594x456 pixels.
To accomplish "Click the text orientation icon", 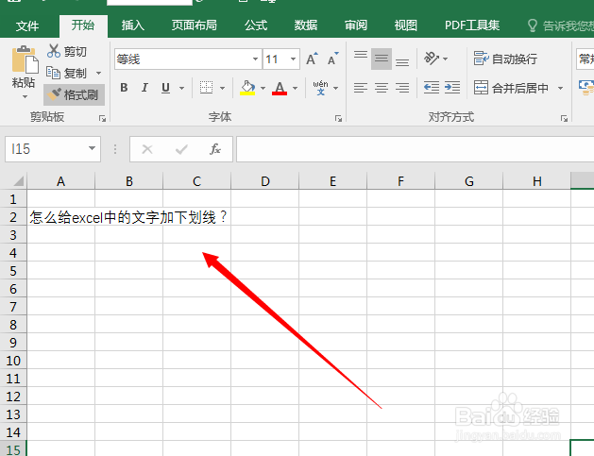I will click(x=432, y=59).
